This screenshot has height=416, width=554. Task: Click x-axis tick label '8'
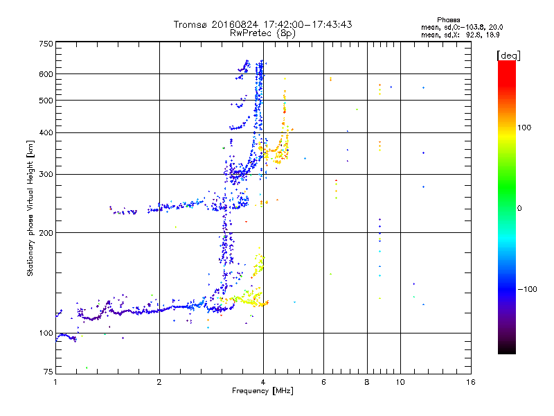pos(367,382)
